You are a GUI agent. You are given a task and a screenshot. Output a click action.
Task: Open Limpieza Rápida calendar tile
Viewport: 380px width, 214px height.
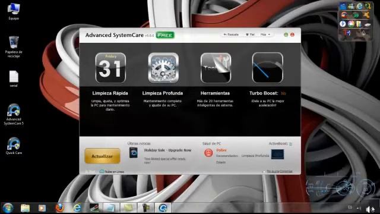pyautogui.click(x=110, y=68)
